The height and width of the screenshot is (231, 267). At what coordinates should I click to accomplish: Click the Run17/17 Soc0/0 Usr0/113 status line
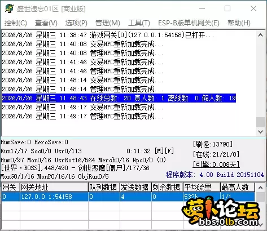tap(41, 151)
